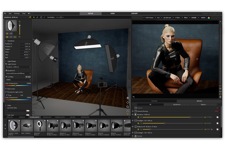Open the 24-105 mm lens dropdown
Viewport: 225px width, 150px height.
[166, 18]
